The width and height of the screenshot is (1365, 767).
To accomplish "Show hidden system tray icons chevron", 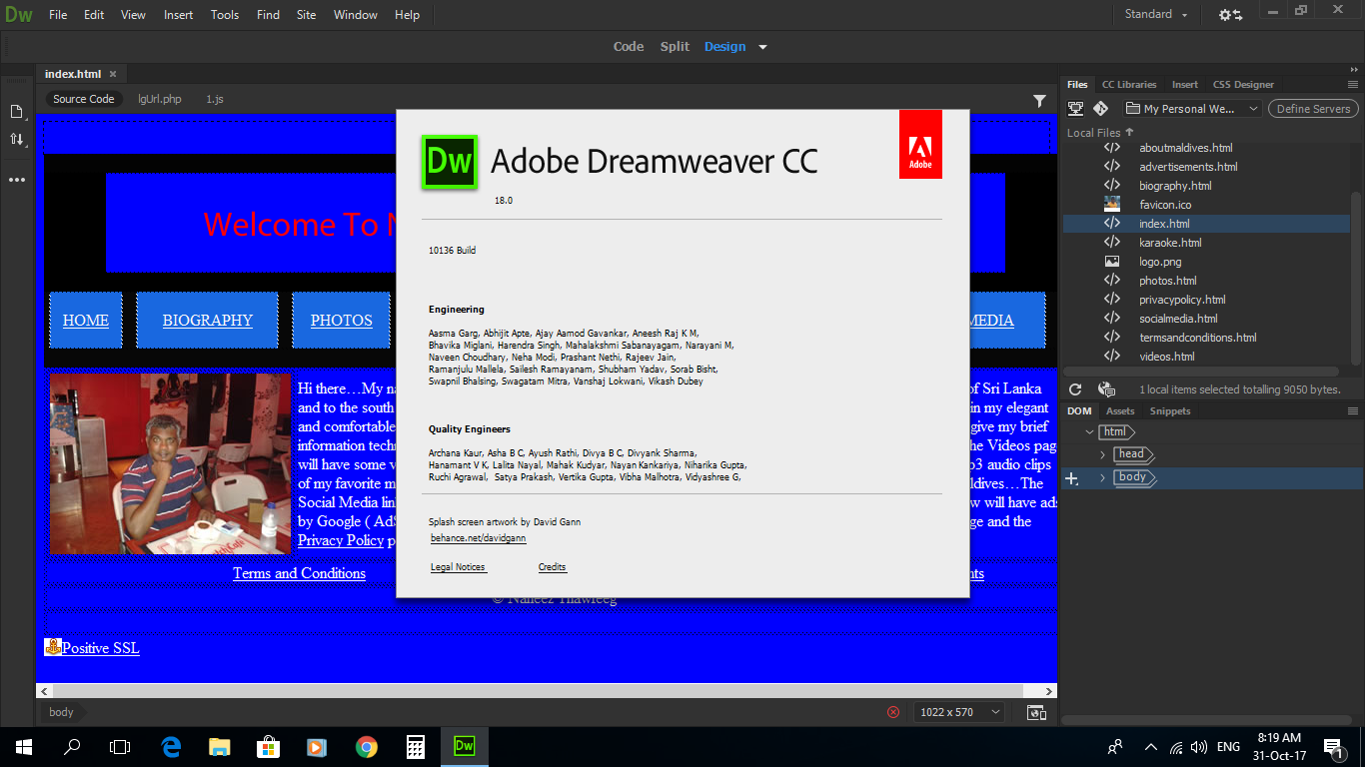I will click(1150, 747).
